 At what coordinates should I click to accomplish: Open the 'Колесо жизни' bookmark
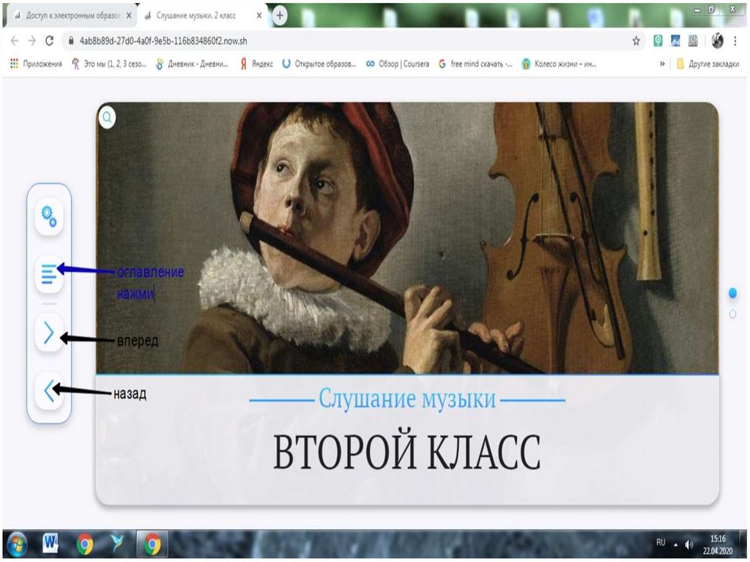[559, 64]
